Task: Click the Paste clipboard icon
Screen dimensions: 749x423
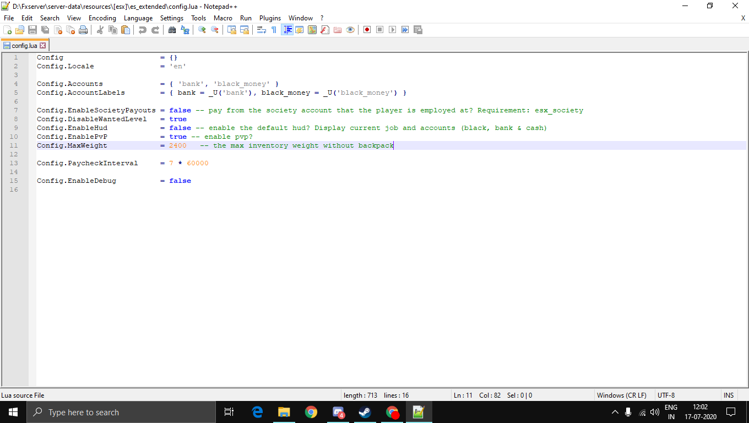Action: [126, 30]
